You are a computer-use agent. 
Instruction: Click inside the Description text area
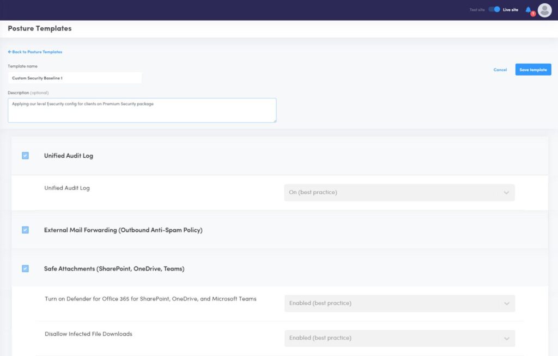coord(142,109)
